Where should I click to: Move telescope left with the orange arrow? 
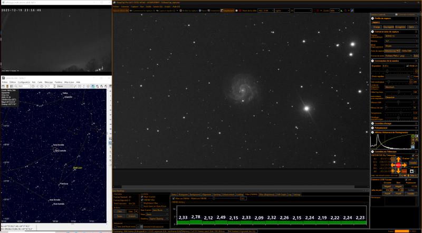click(393, 165)
